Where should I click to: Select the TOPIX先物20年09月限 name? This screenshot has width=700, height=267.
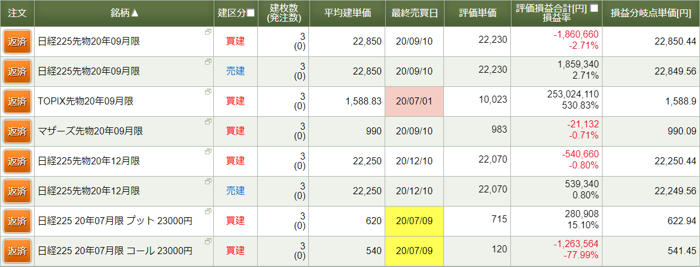click(86, 101)
